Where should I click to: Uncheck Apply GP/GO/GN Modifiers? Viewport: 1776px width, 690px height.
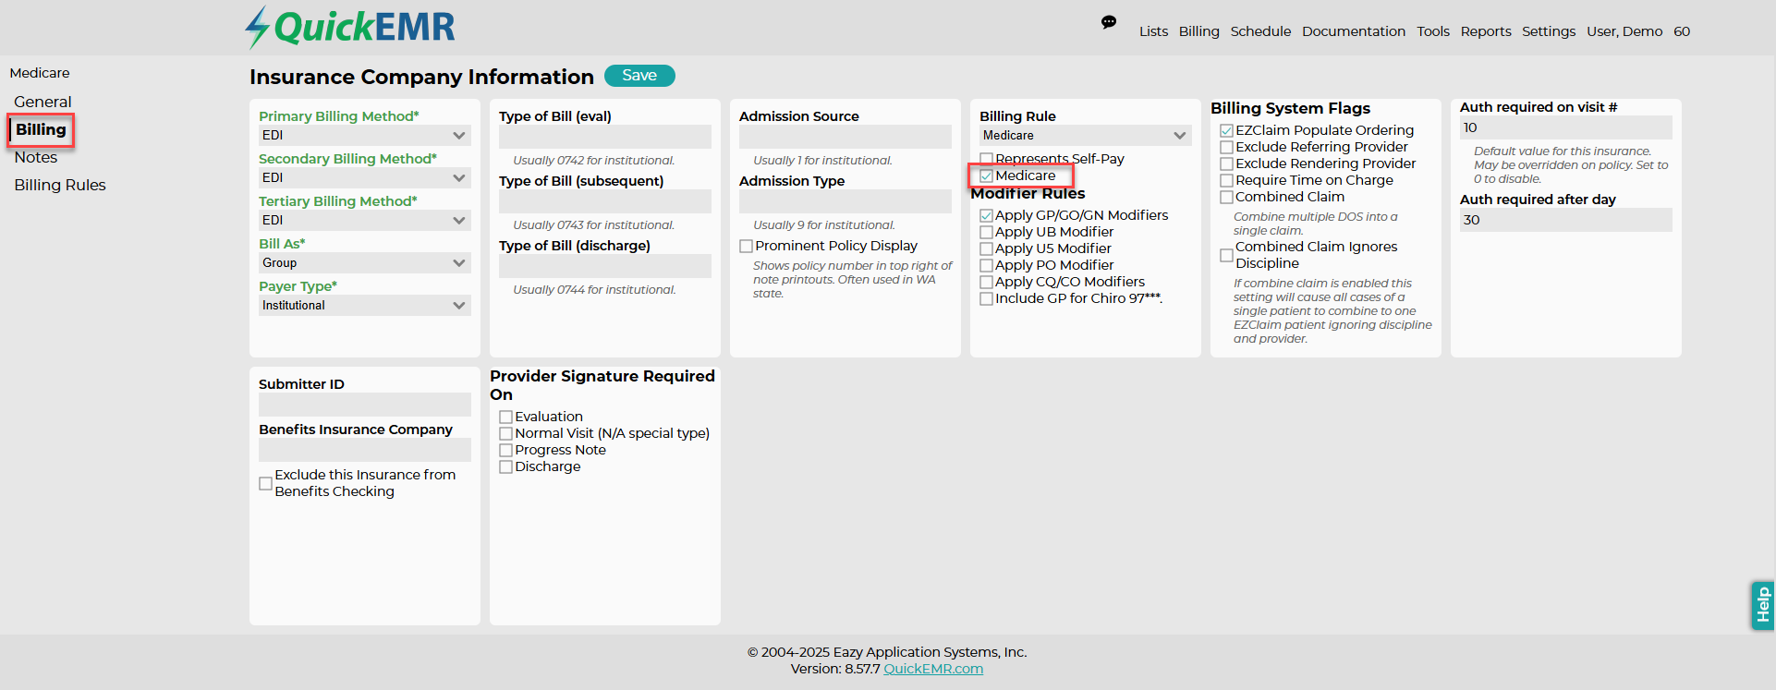coord(986,215)
